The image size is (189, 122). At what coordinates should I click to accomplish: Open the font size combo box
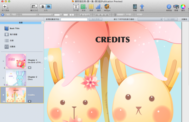(x=58, y=15)
